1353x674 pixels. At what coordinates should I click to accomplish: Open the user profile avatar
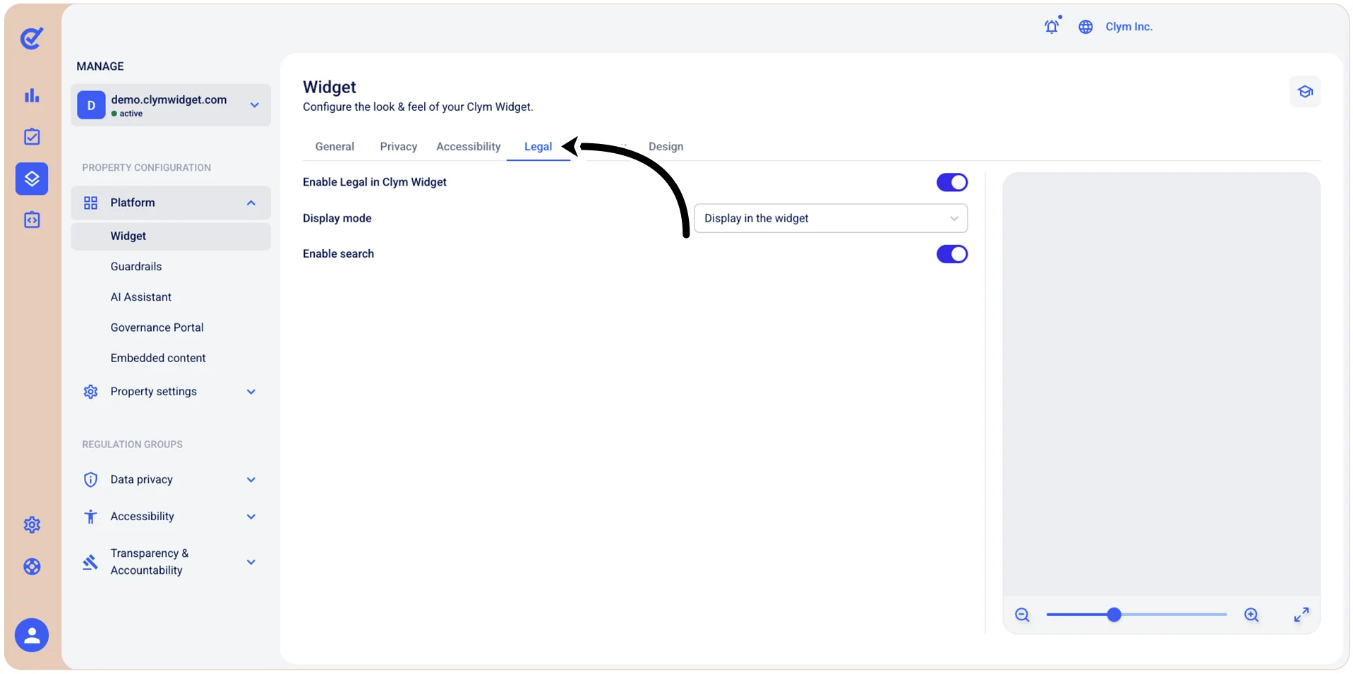coord(32,635)
